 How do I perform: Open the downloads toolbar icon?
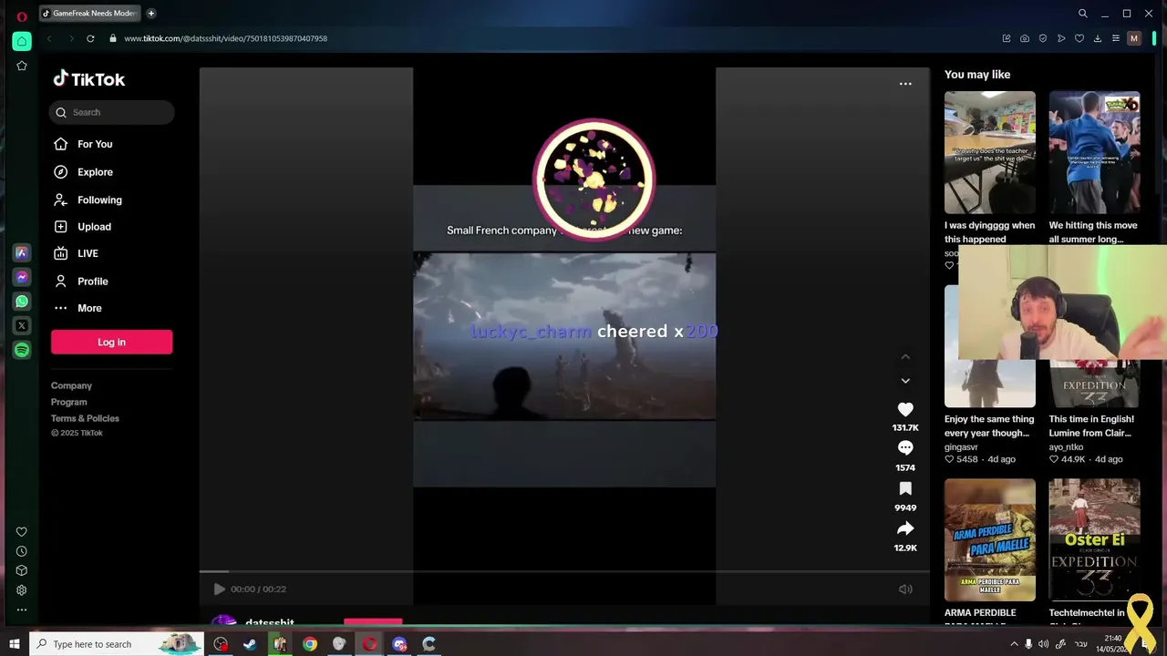(x=1098, y=38)
